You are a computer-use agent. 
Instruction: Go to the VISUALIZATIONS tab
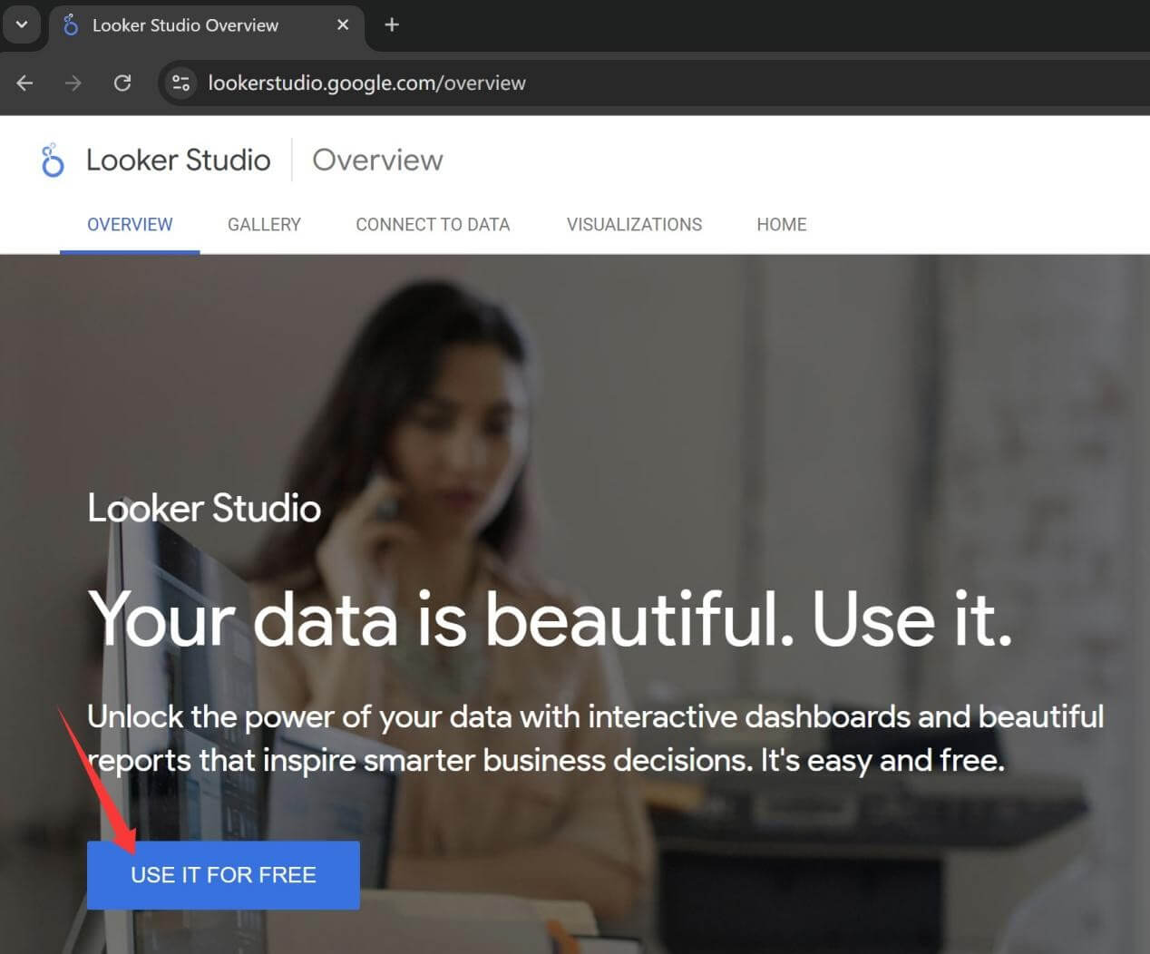[x=634, y=225]
